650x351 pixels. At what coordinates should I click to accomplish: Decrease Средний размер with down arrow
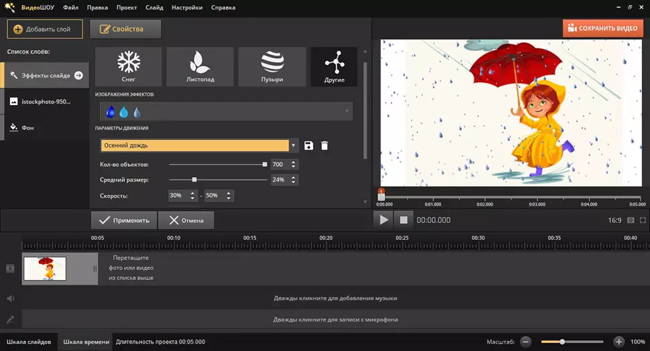point(294,182)
